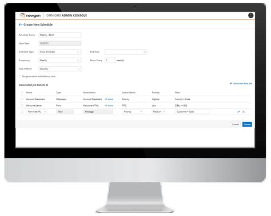271x216 pixels.
Task: Click the Account Statement name cell
Action: [35, 99]
